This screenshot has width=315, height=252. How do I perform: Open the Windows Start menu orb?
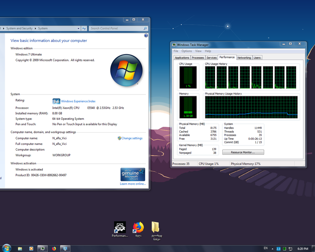[6, 248]
